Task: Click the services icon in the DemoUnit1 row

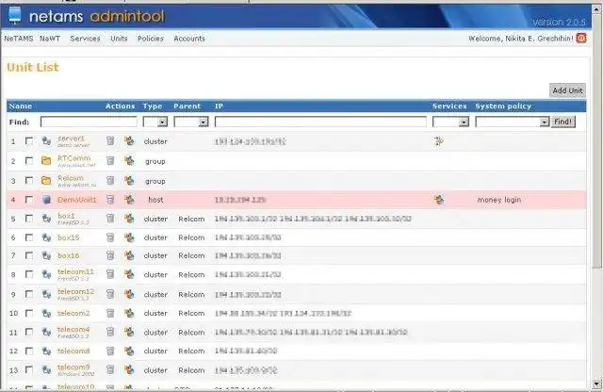Action: pyautogui.click(x=439, y=199)
